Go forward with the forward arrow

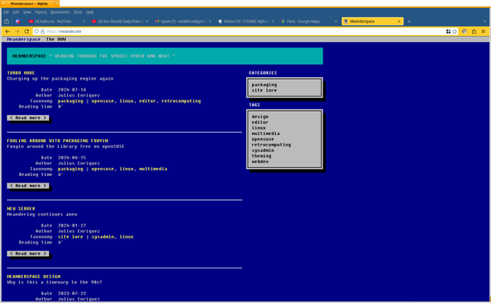pyautogui.click(x=17, y=31)
